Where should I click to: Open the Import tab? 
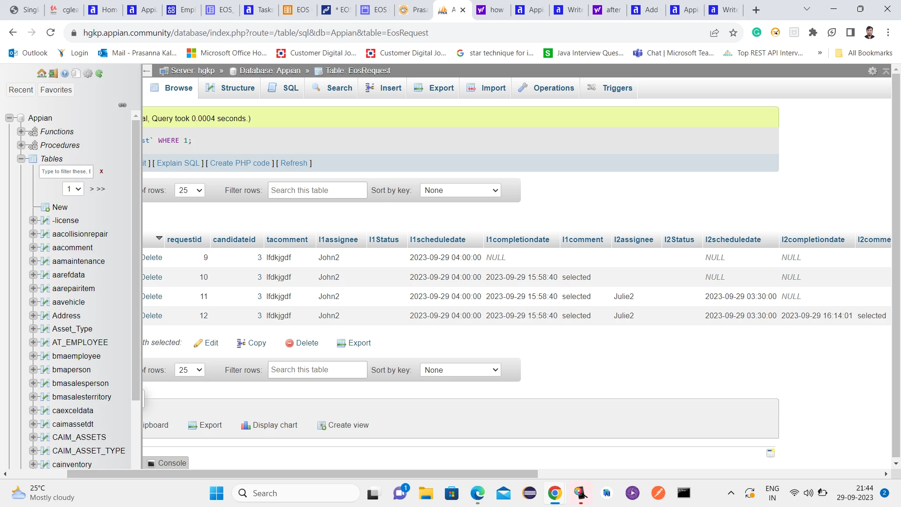pyautogui.click(x=486, y=88)
